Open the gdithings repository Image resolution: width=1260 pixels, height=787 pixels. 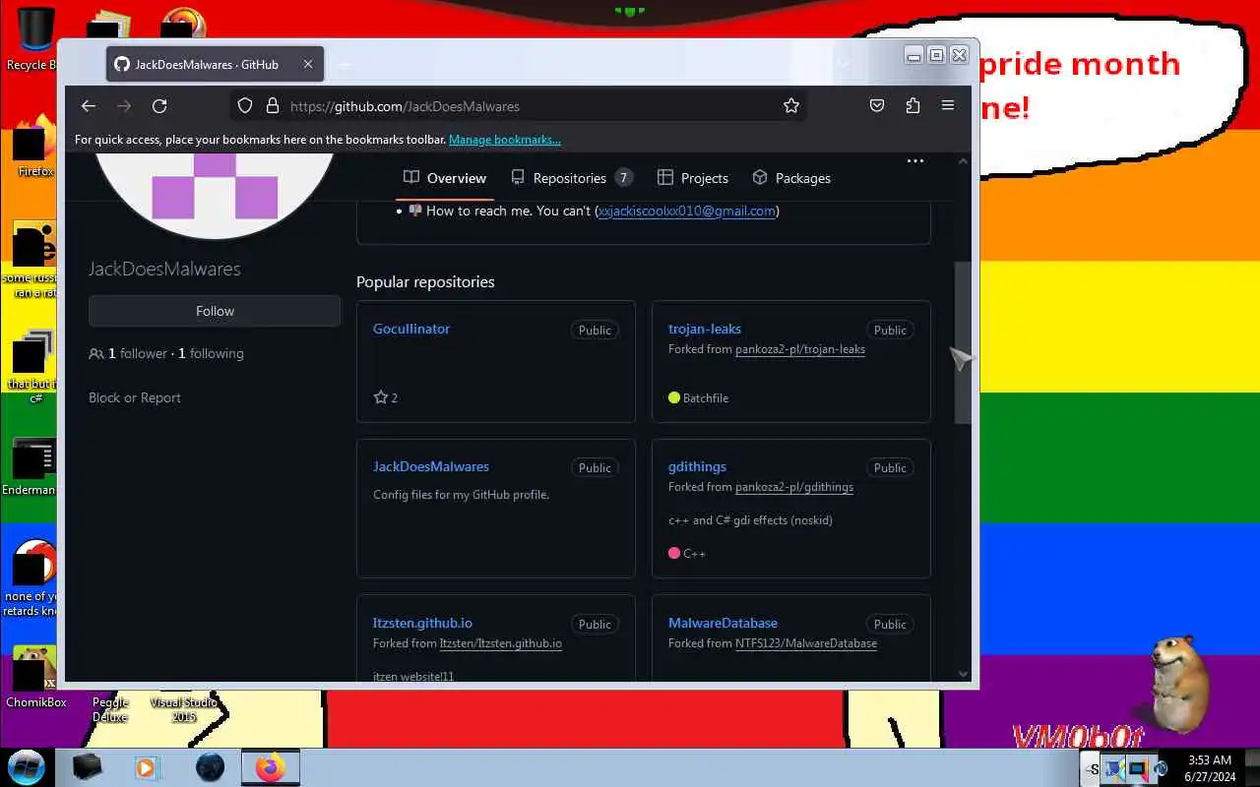click(x=697, y=466)
